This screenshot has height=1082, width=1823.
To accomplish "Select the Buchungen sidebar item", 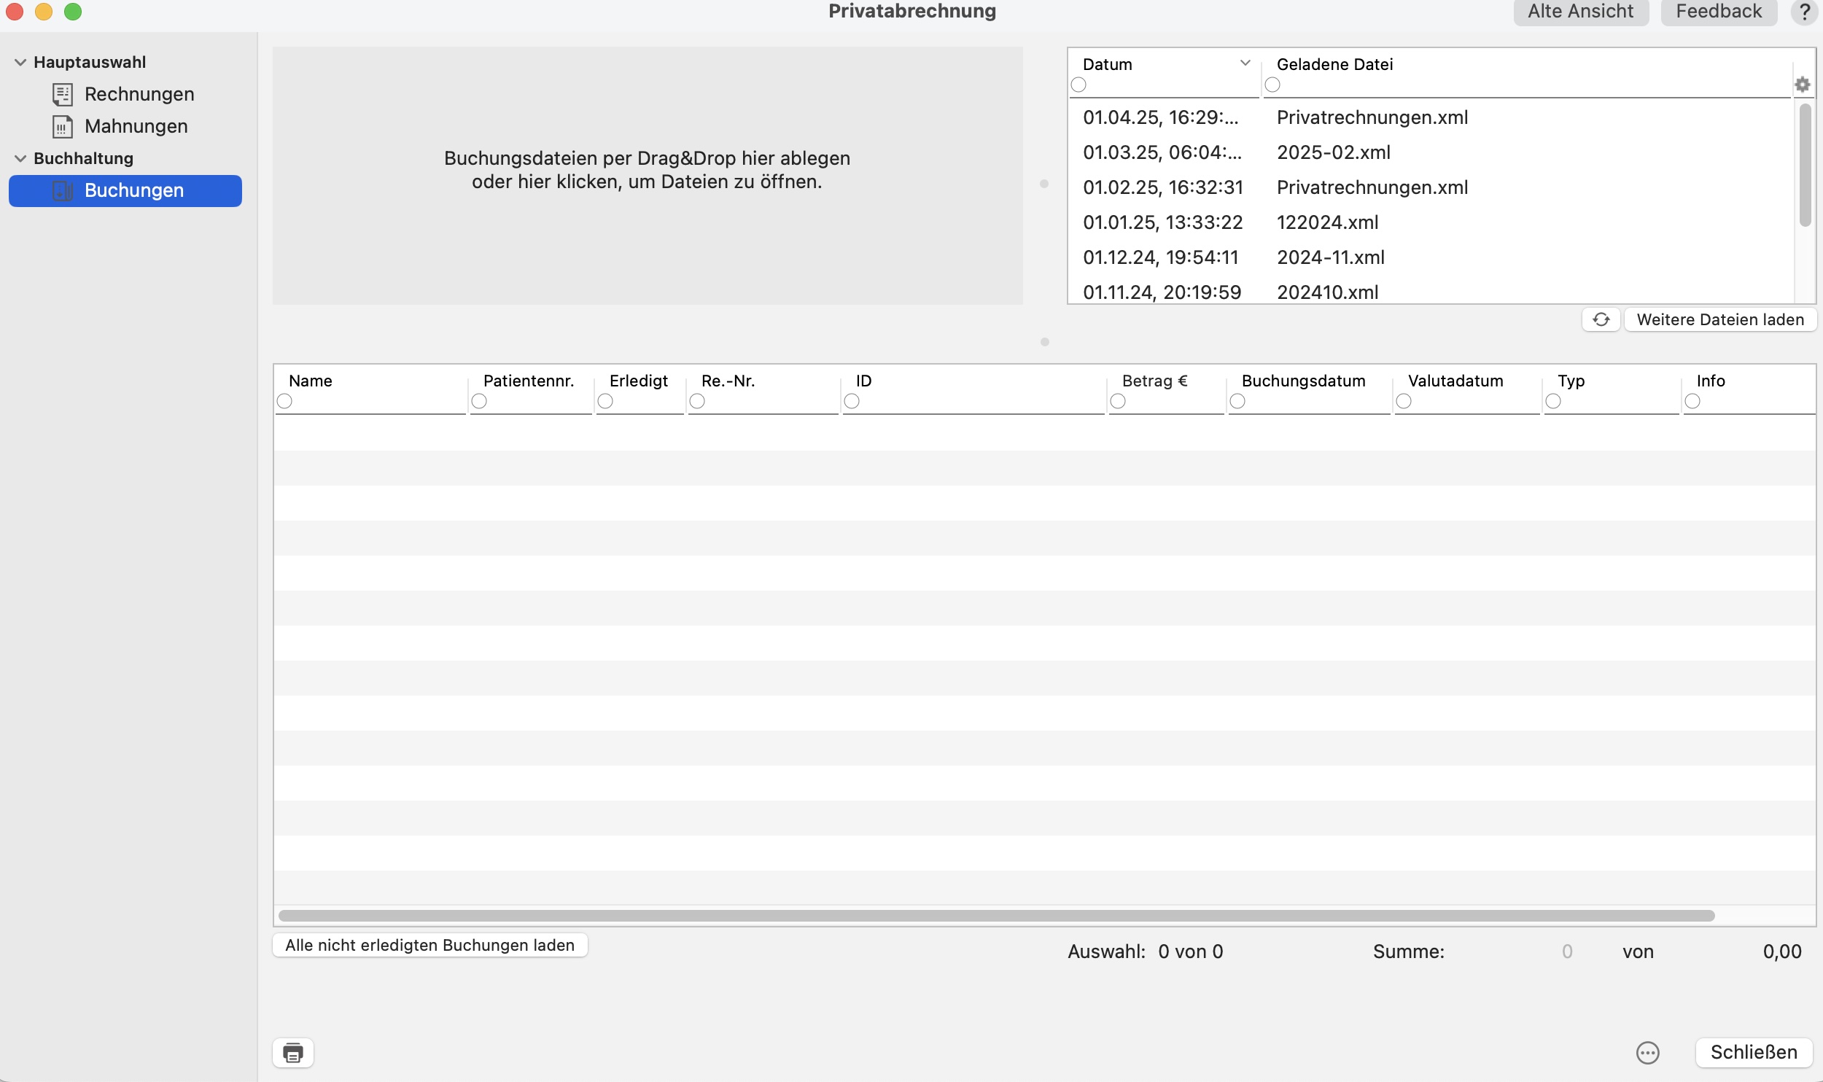I will point(125,190).
